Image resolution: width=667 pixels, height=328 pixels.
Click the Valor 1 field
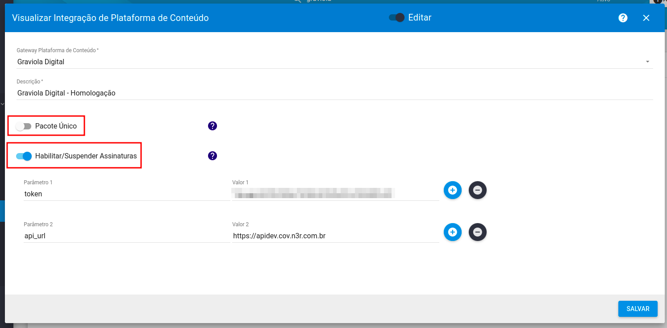[x=335, y=194]
